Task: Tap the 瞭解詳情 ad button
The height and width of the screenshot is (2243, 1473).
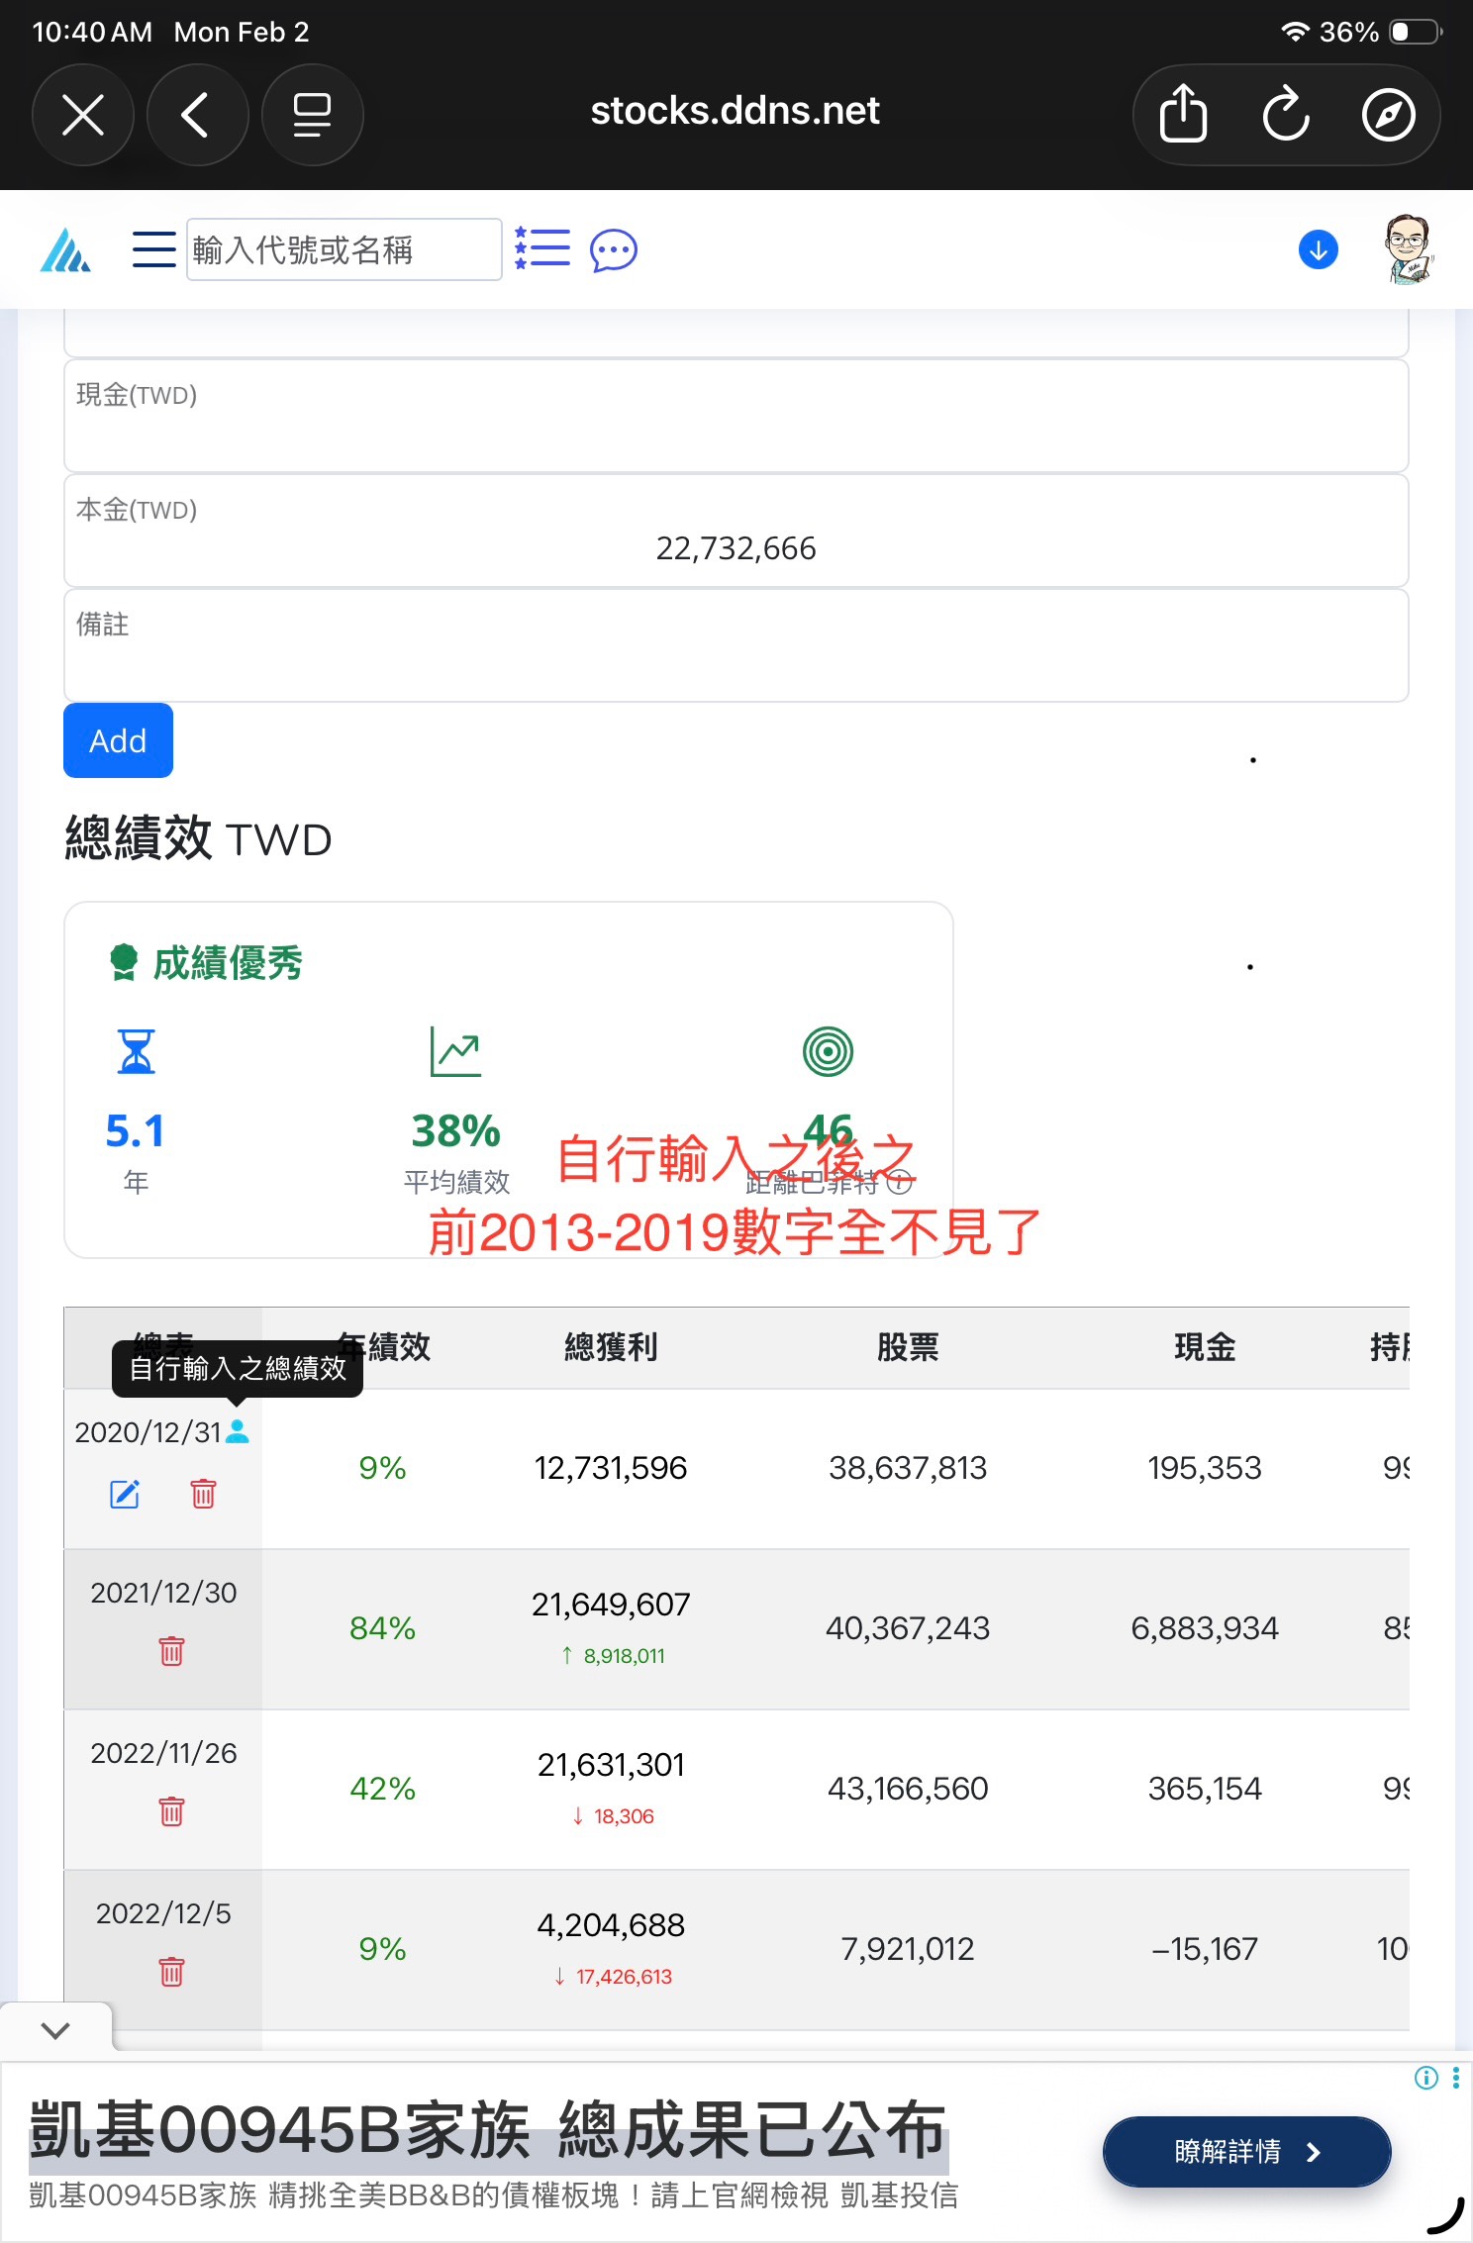Action: click(x=1245, y=2152)
